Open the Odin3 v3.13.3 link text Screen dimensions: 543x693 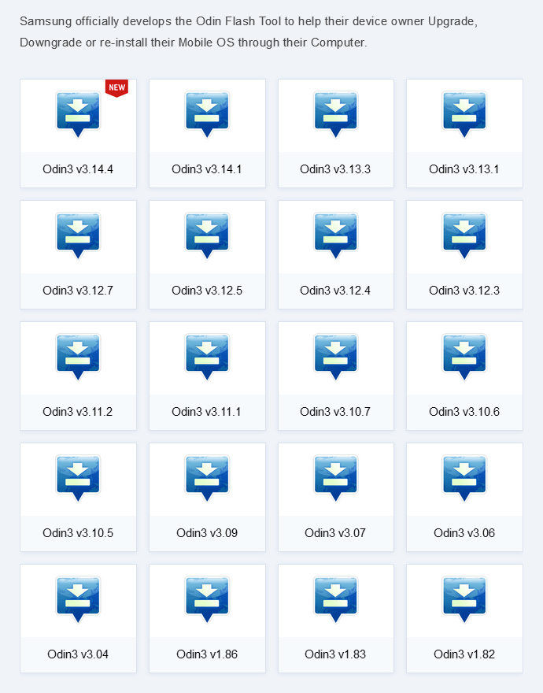[335, 169]
